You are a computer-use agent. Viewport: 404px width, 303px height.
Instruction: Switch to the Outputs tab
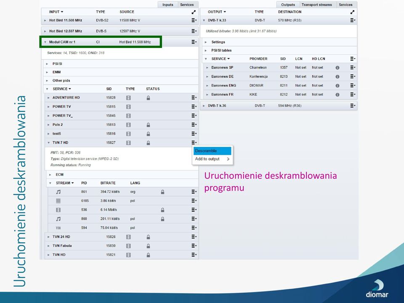pyautogui.click(x=288, y=5)
